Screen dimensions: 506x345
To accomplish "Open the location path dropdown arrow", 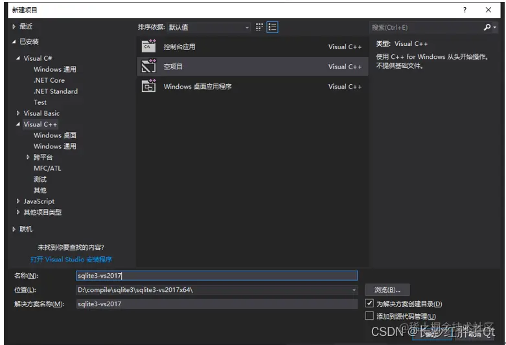I will (354, 290).
